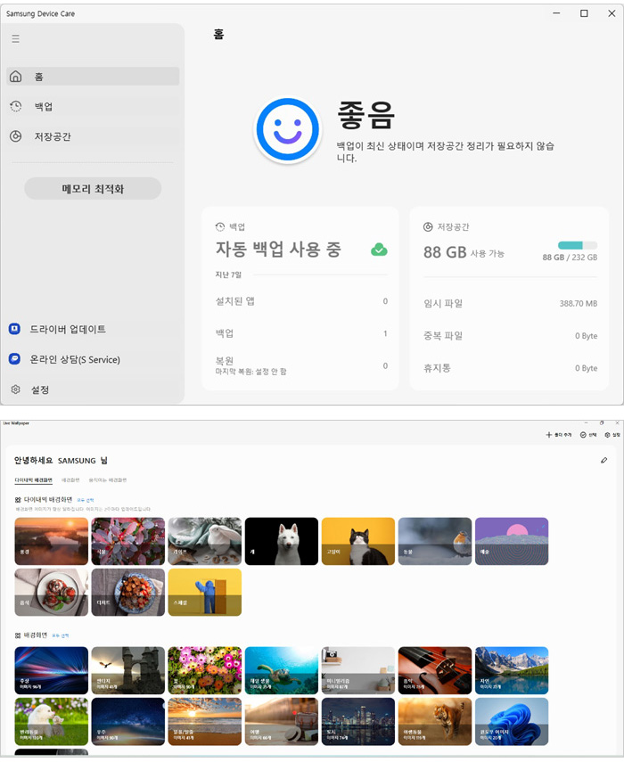This screenshot has height=762, width=624.
Task: Select 홈 in the Device Care sidebar
Action: [93, 77]
